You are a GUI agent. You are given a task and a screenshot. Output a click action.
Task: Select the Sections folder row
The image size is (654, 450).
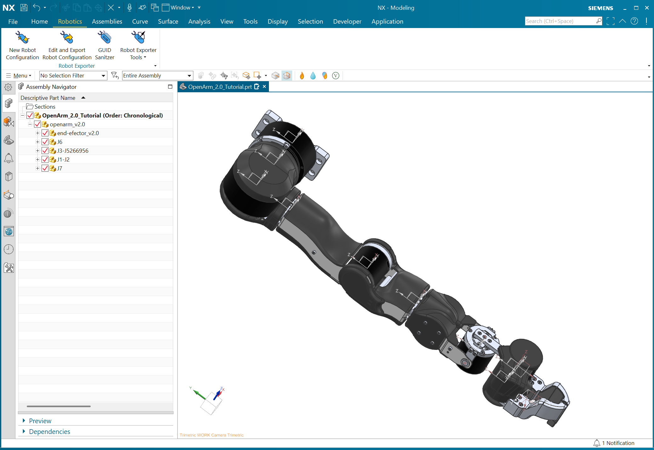pos(96,107)
